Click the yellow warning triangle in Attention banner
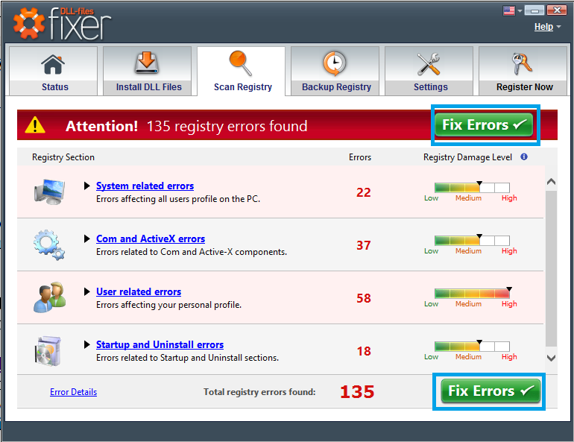Screen dimensions: 574x442 tap(35, 124)
